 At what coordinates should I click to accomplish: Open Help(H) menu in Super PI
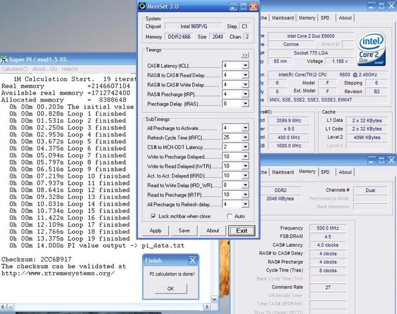coord(70,69)
